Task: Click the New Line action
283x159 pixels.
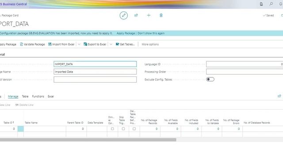Action: point(5,105)
